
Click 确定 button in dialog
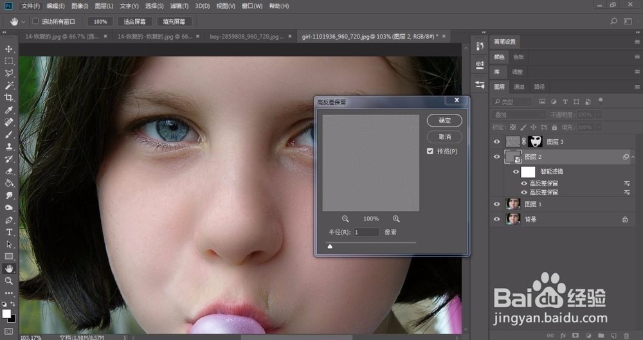444,121
